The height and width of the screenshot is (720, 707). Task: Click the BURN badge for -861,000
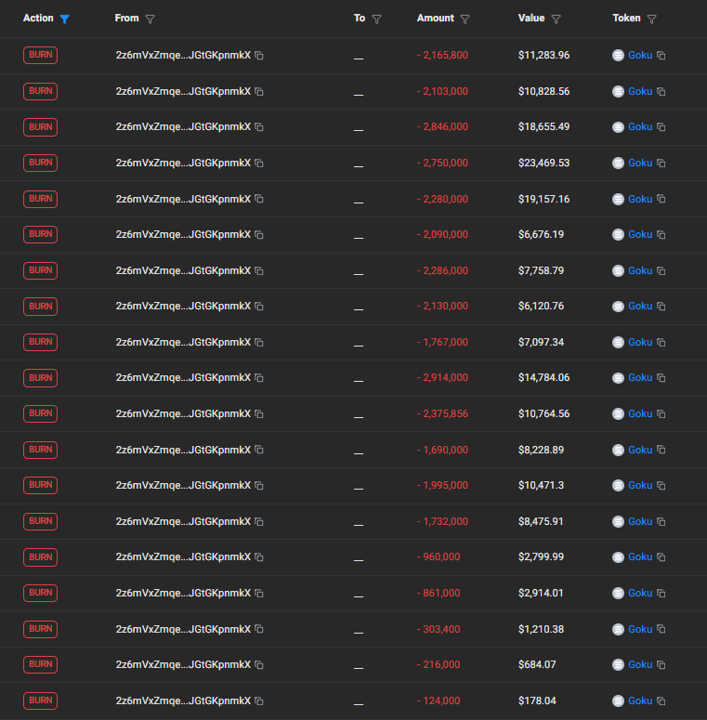pos(40,593)
